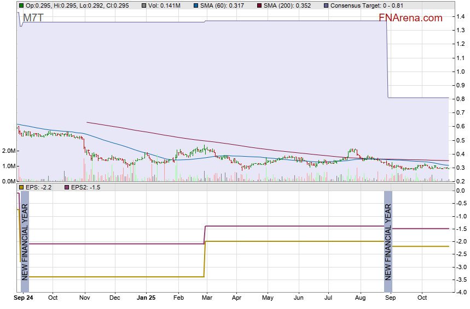Click the Sep 24 date axis label
The height and width of the screenshot is (309, 470).
[x=24, y=298]
